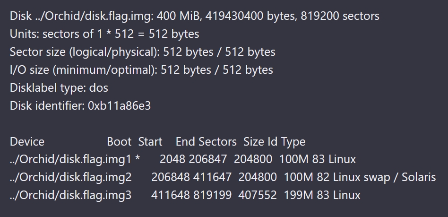Click the disk image path in the first line

tap(89, 16)
